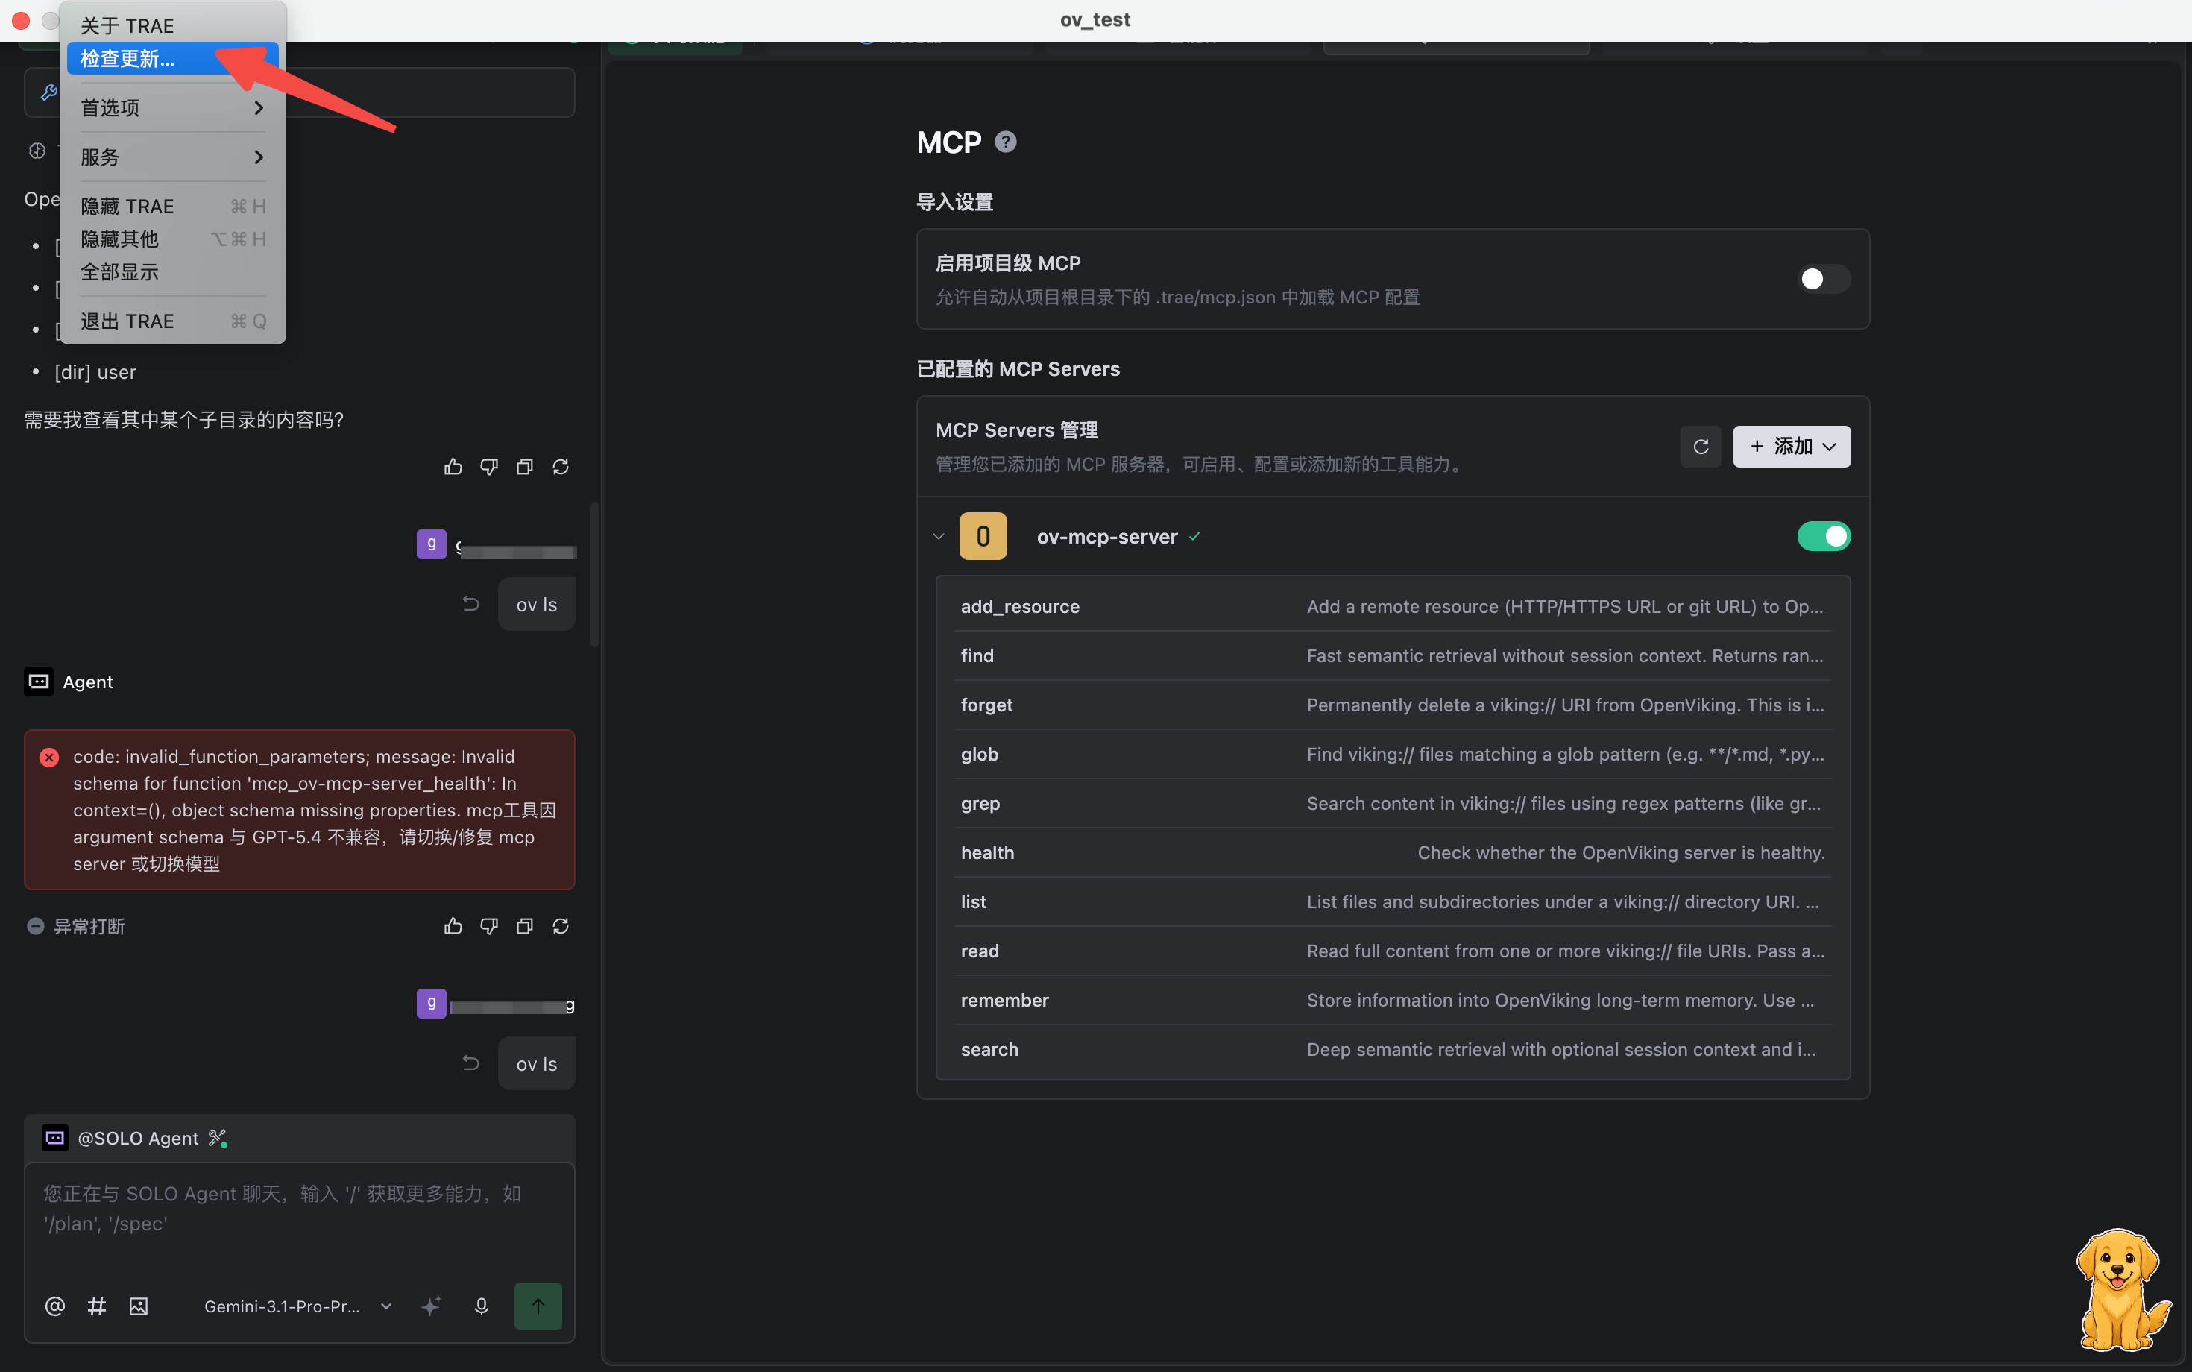Click the first 'ov ls' message bubble

[x=536, y=604]
